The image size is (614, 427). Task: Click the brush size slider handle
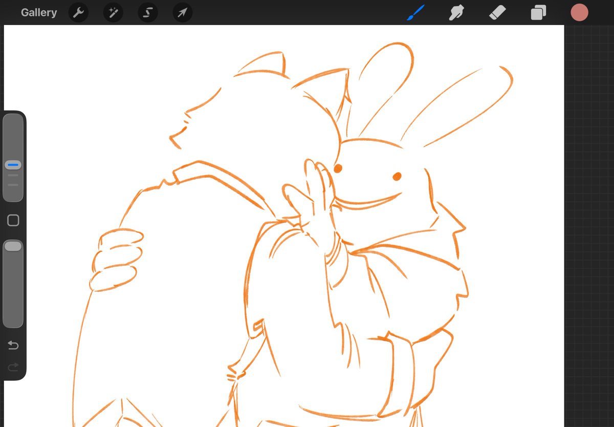coord(13,165)
